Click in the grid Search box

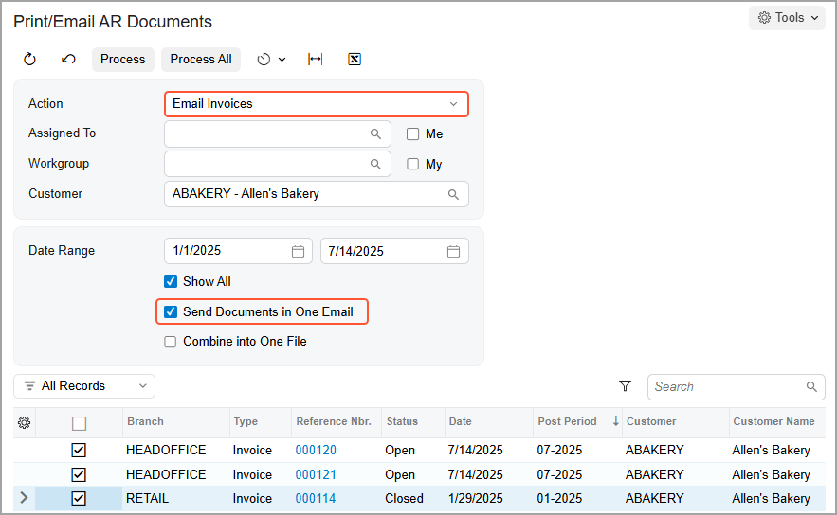tap(726, 386)
